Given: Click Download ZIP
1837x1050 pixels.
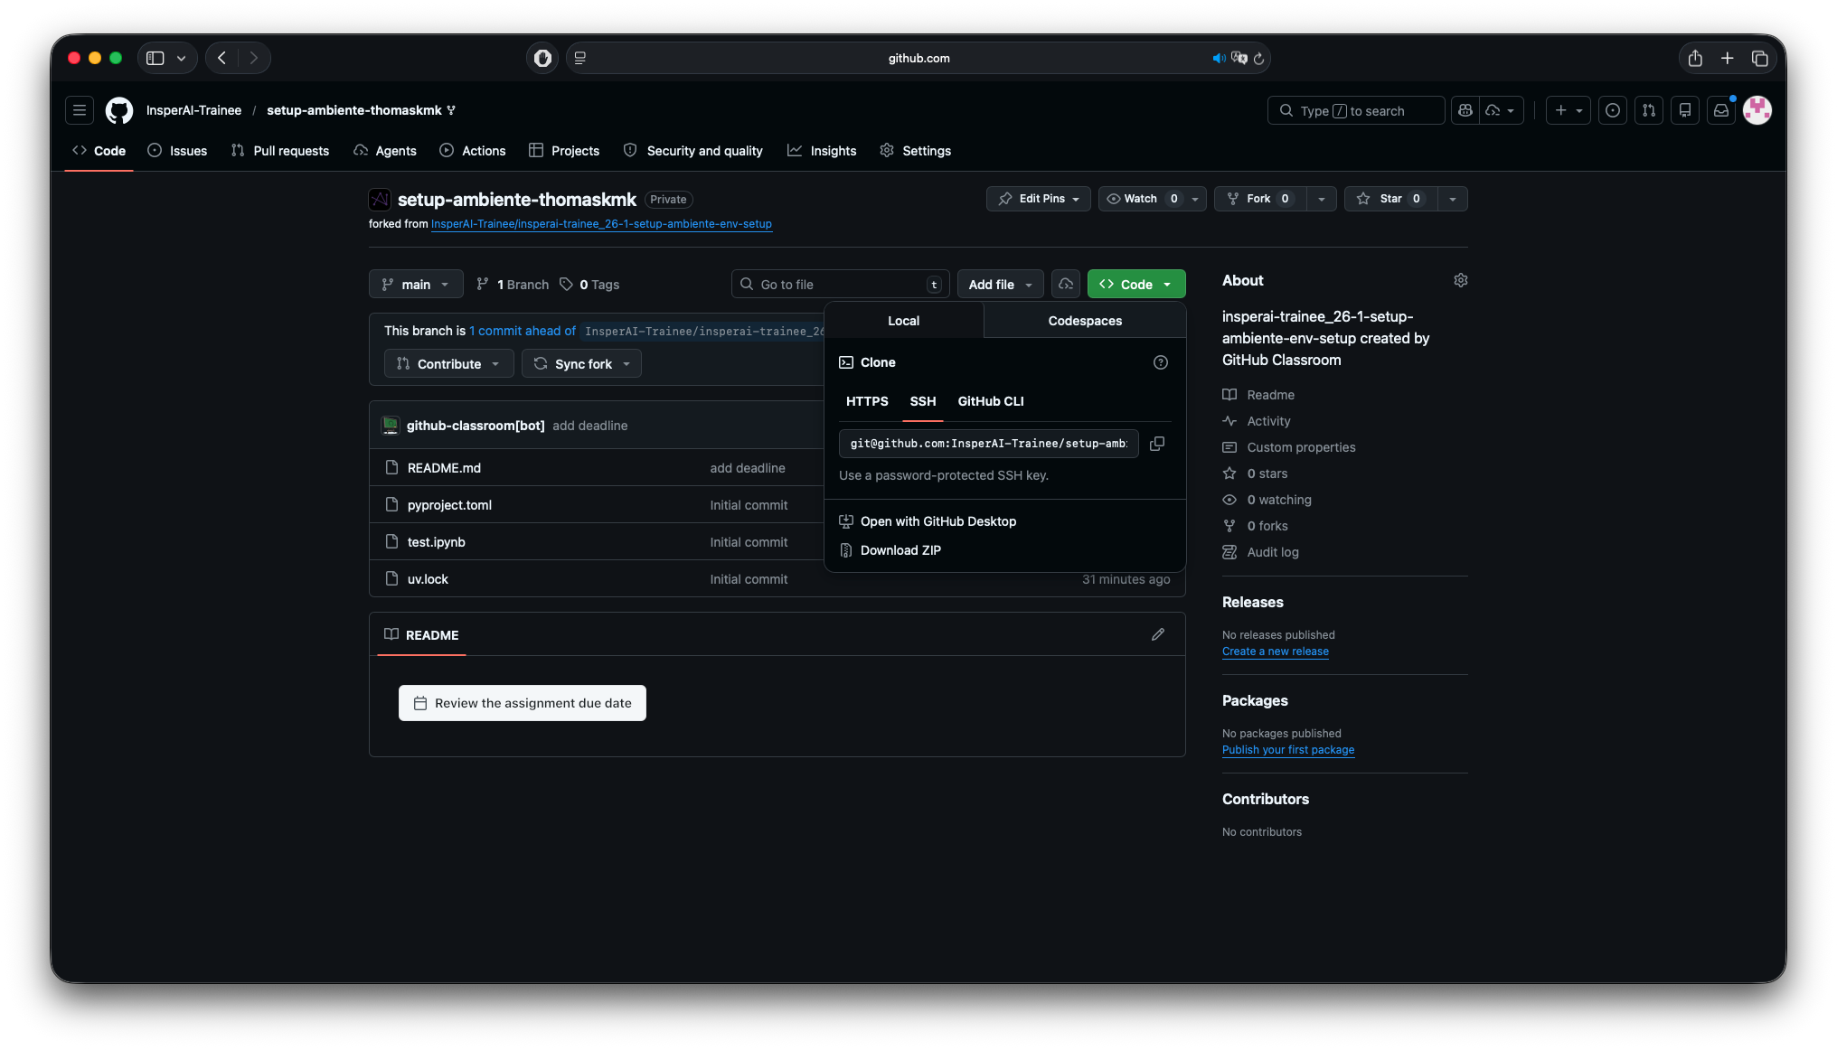Looking at the screenshot, I should pyautogui.click(x=900, y=550).
